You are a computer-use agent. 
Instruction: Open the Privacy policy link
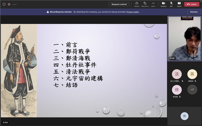[x=133, y=12]
